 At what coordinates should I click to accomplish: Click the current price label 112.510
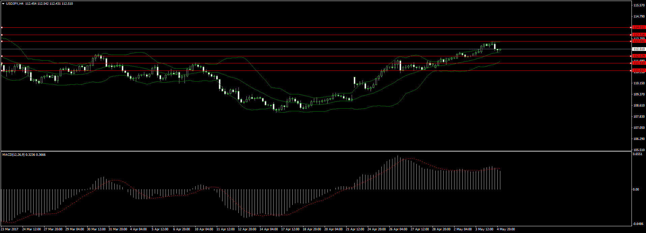(639, 49)
